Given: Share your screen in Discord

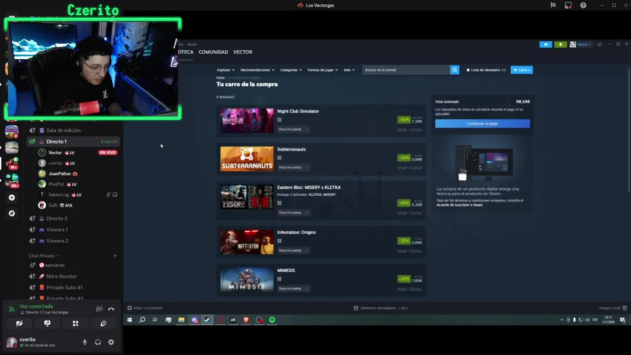Looking at the screenshot, I should pos(47,323).
